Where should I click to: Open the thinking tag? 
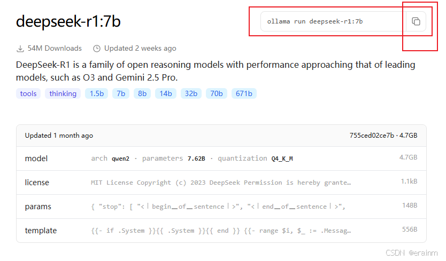coord(63,93)
